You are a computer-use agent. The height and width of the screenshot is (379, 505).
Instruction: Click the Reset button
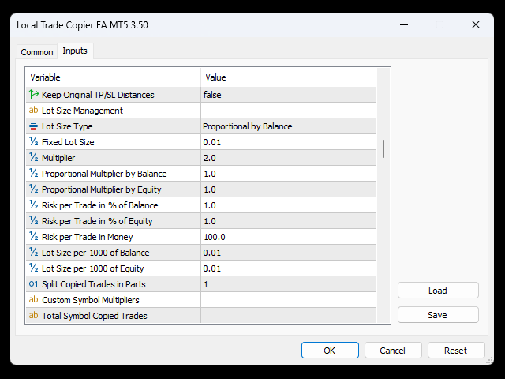pyautogui.click(x=456, y=351)
